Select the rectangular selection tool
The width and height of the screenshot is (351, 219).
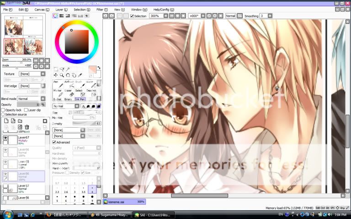(56, 69)
